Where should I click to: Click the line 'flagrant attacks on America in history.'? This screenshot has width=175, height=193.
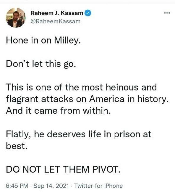[87, 99]
